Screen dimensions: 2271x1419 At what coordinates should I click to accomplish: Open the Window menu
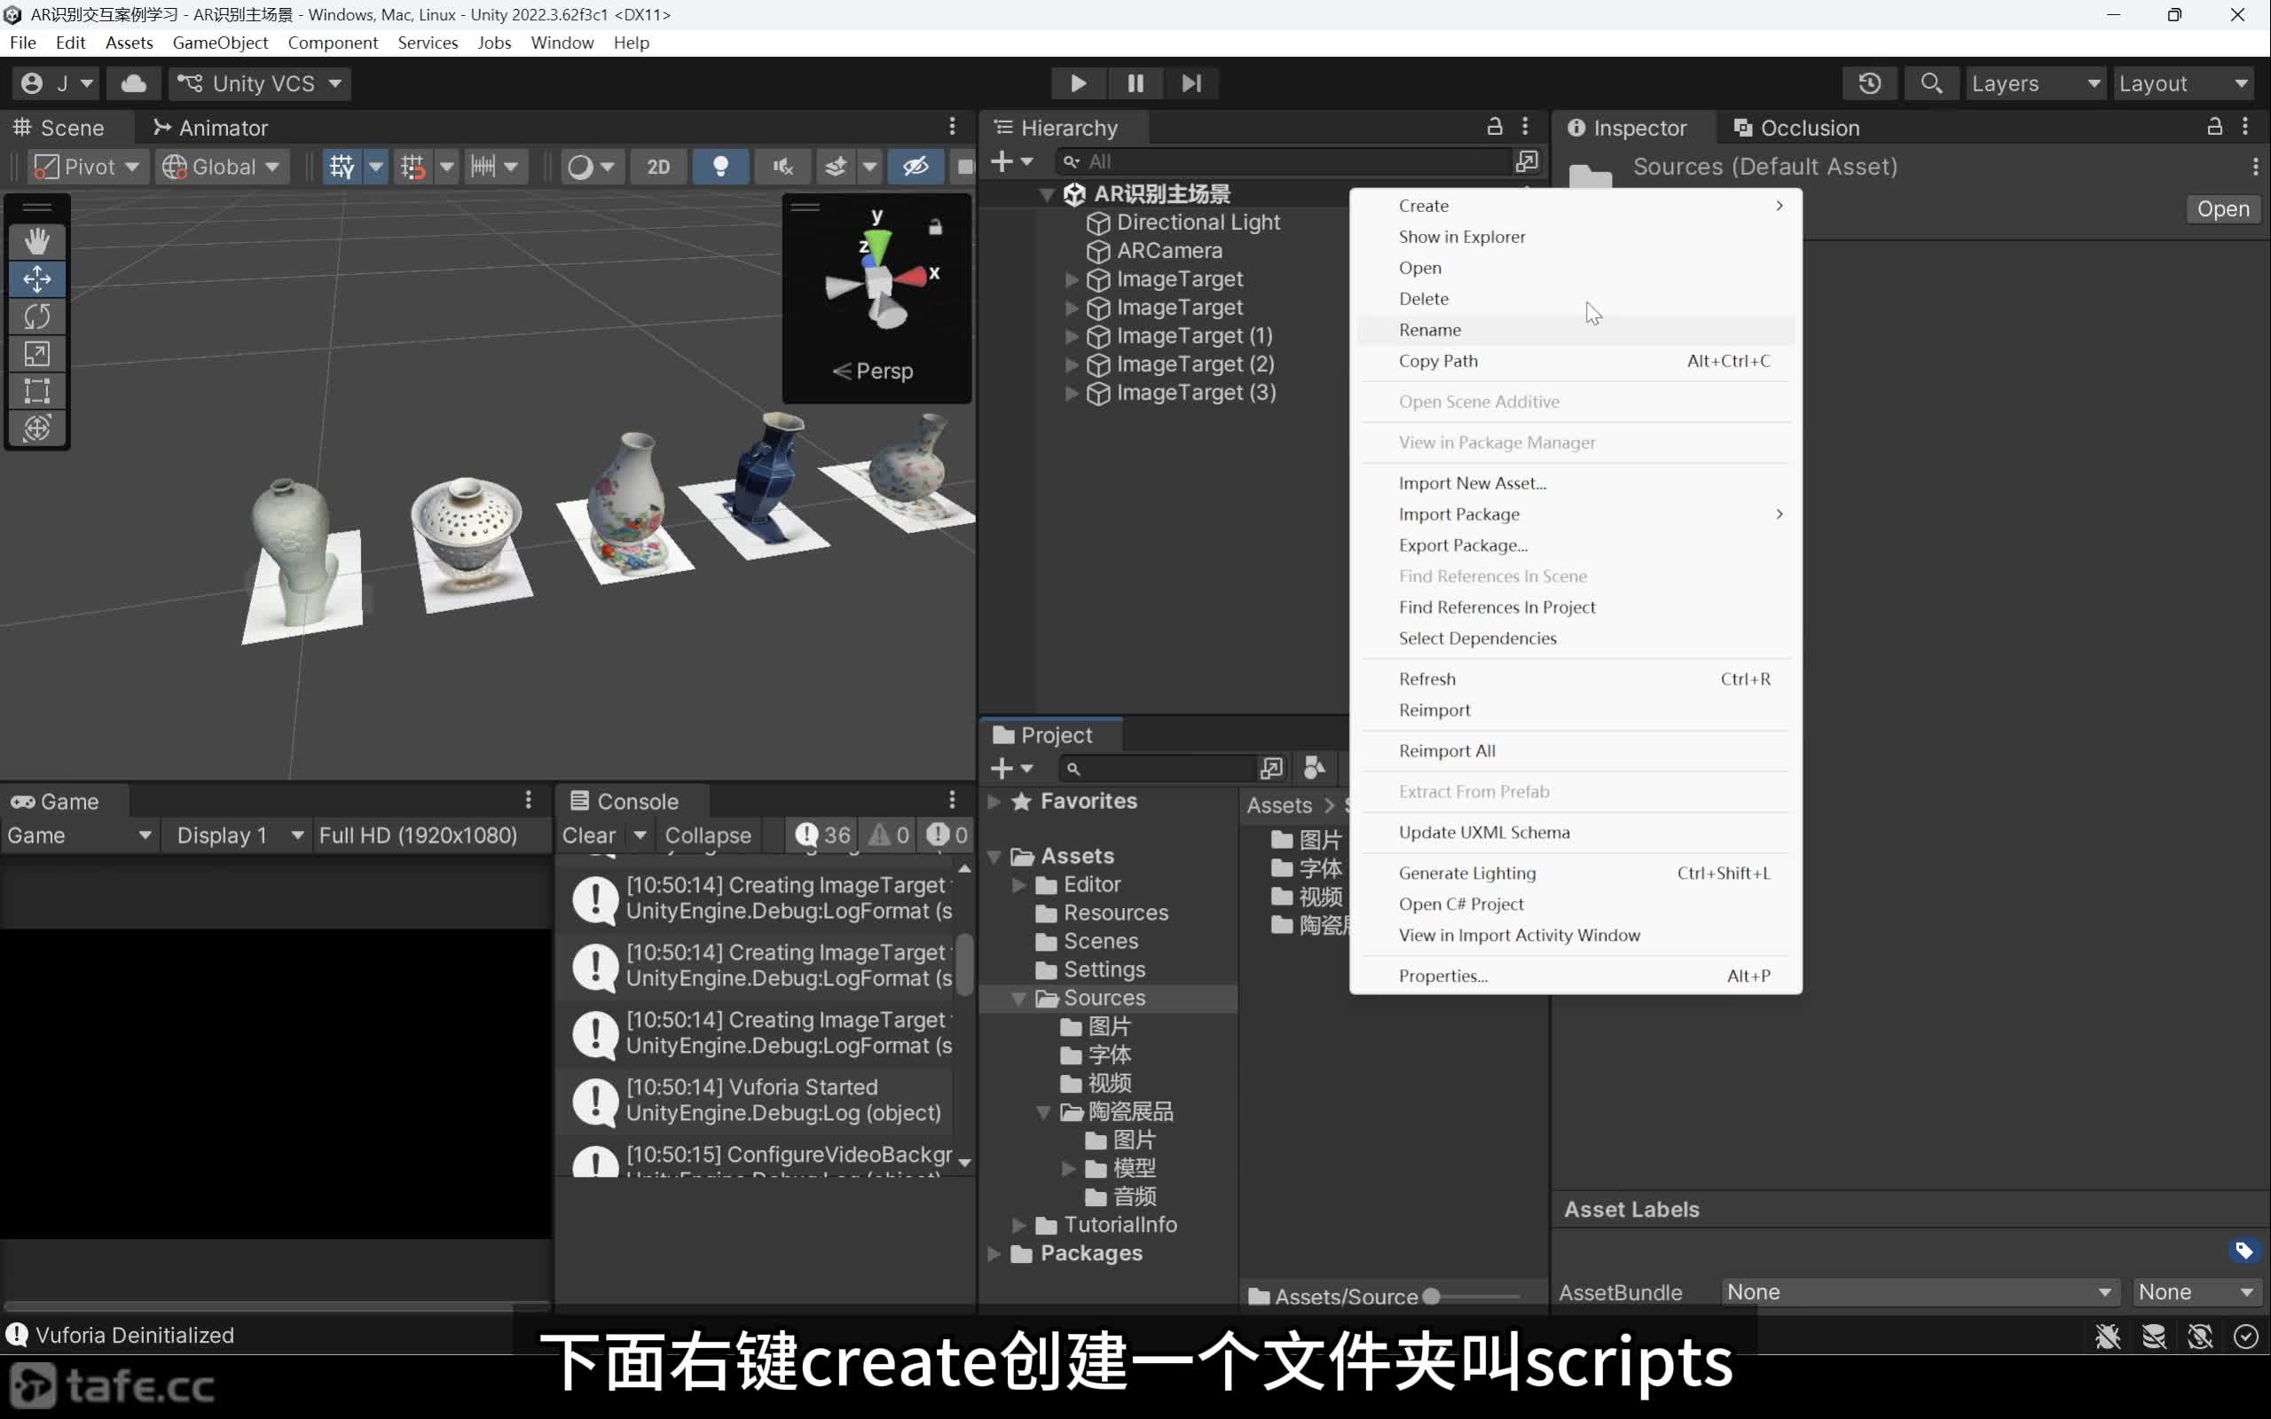pyautogui.click(x=562, y=43)
